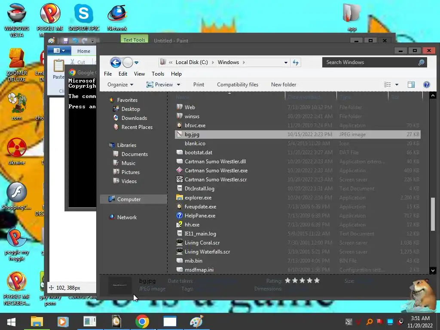Expand the address bar history dropdown
Image resolution: width=440 pixels, height=330 pixels.
[286, 63]
